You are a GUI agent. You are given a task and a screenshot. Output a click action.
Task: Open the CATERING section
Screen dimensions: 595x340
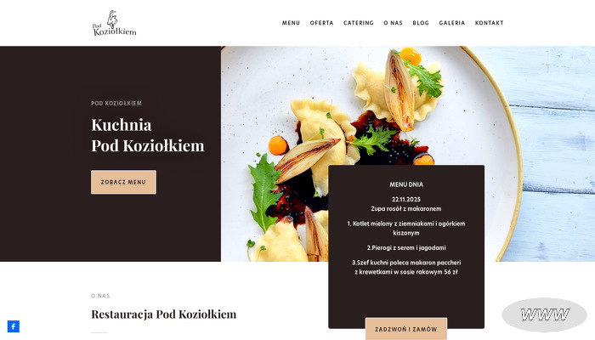[359, 23]
